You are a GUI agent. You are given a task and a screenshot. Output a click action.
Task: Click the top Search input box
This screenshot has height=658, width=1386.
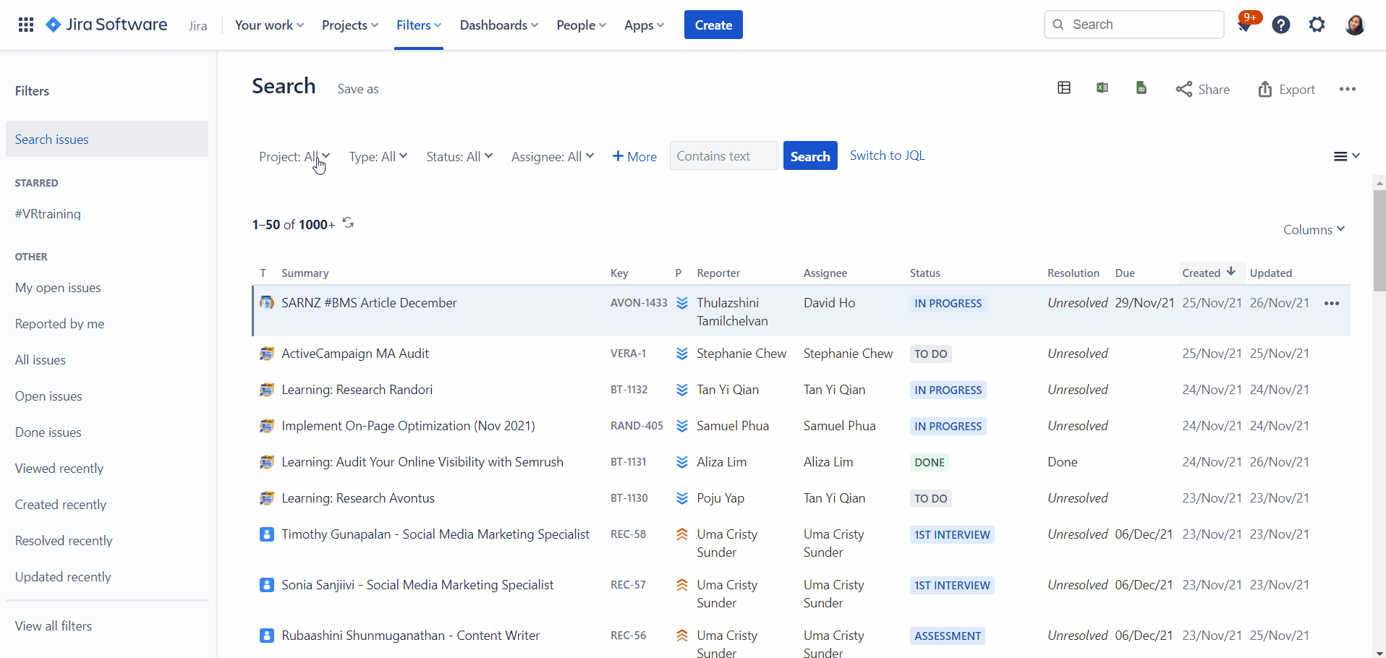(1134, 25)
